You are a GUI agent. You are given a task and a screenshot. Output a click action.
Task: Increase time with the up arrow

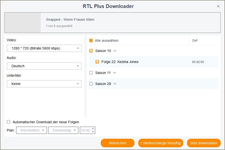93,128
